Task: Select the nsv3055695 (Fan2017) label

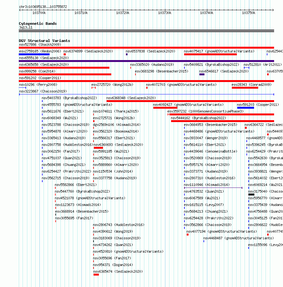Action: pyautogui.click(x=74, y=218)
